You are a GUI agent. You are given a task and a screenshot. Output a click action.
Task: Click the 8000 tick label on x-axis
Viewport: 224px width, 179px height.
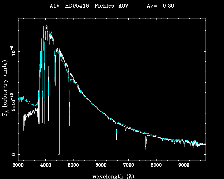pos(156,166)
